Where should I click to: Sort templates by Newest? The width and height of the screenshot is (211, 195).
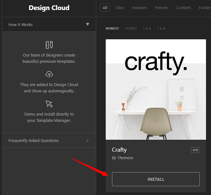tap(112, 28)
